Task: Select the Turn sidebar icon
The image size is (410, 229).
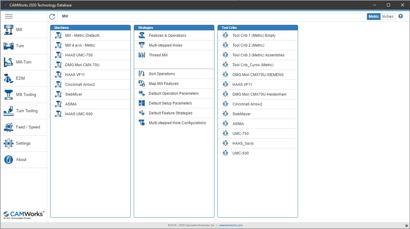Action: (x=9, y=46)
